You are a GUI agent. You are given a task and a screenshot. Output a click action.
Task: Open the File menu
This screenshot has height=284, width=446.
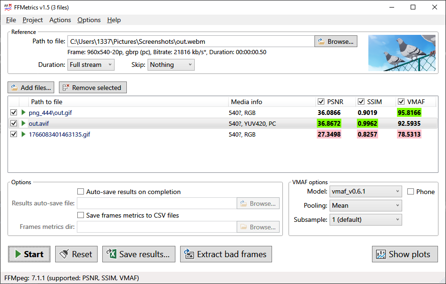(x=11, y=20)
